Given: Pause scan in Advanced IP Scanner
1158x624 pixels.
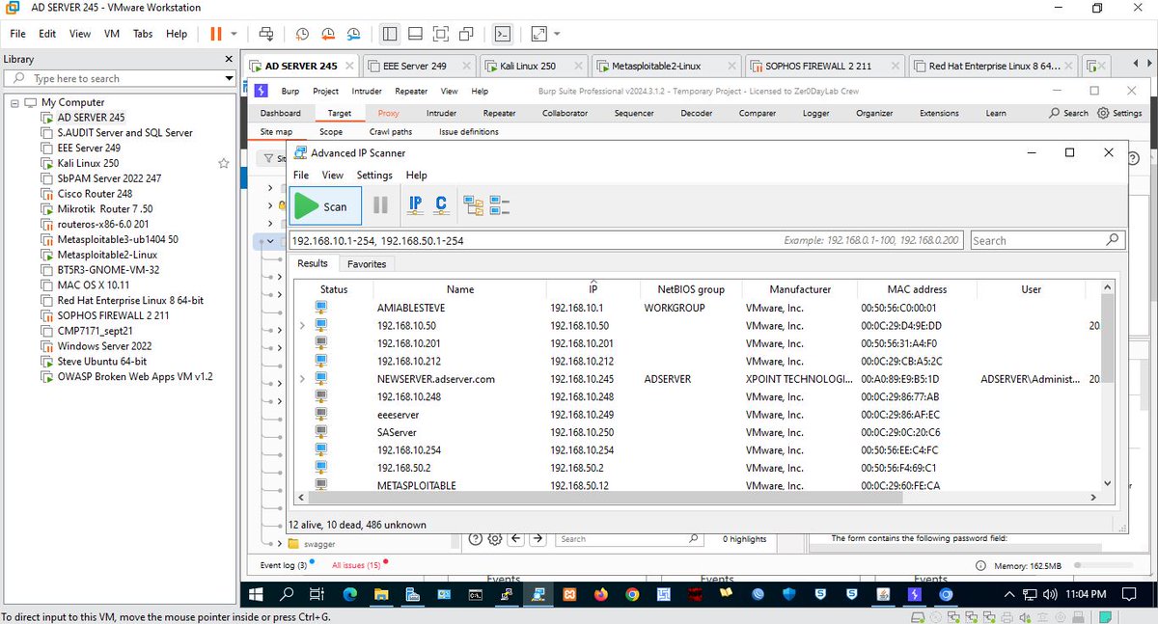Looking at the screenshot, I should (380, 205).
